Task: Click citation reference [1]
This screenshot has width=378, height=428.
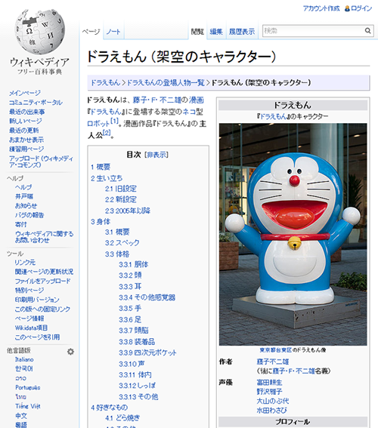Action: coord(114,122)
